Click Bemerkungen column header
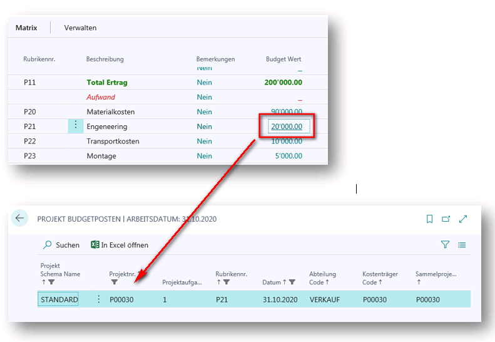 pyautogui.click(x=215, y=59)
